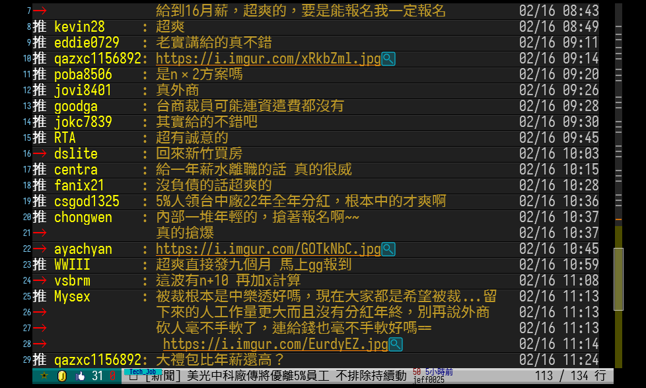This screenshot has height=388, width=646.
Task: Click the gold coin icon in the bottom bar
Action: pyautogui.click(x=61, y=376)
